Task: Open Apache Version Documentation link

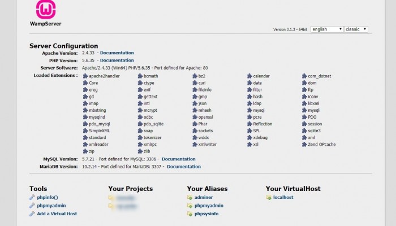Action: 117,53
